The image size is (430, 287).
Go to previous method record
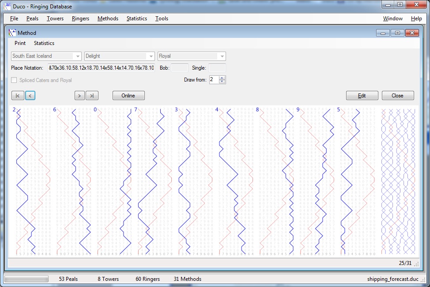(x=30, y=96)
